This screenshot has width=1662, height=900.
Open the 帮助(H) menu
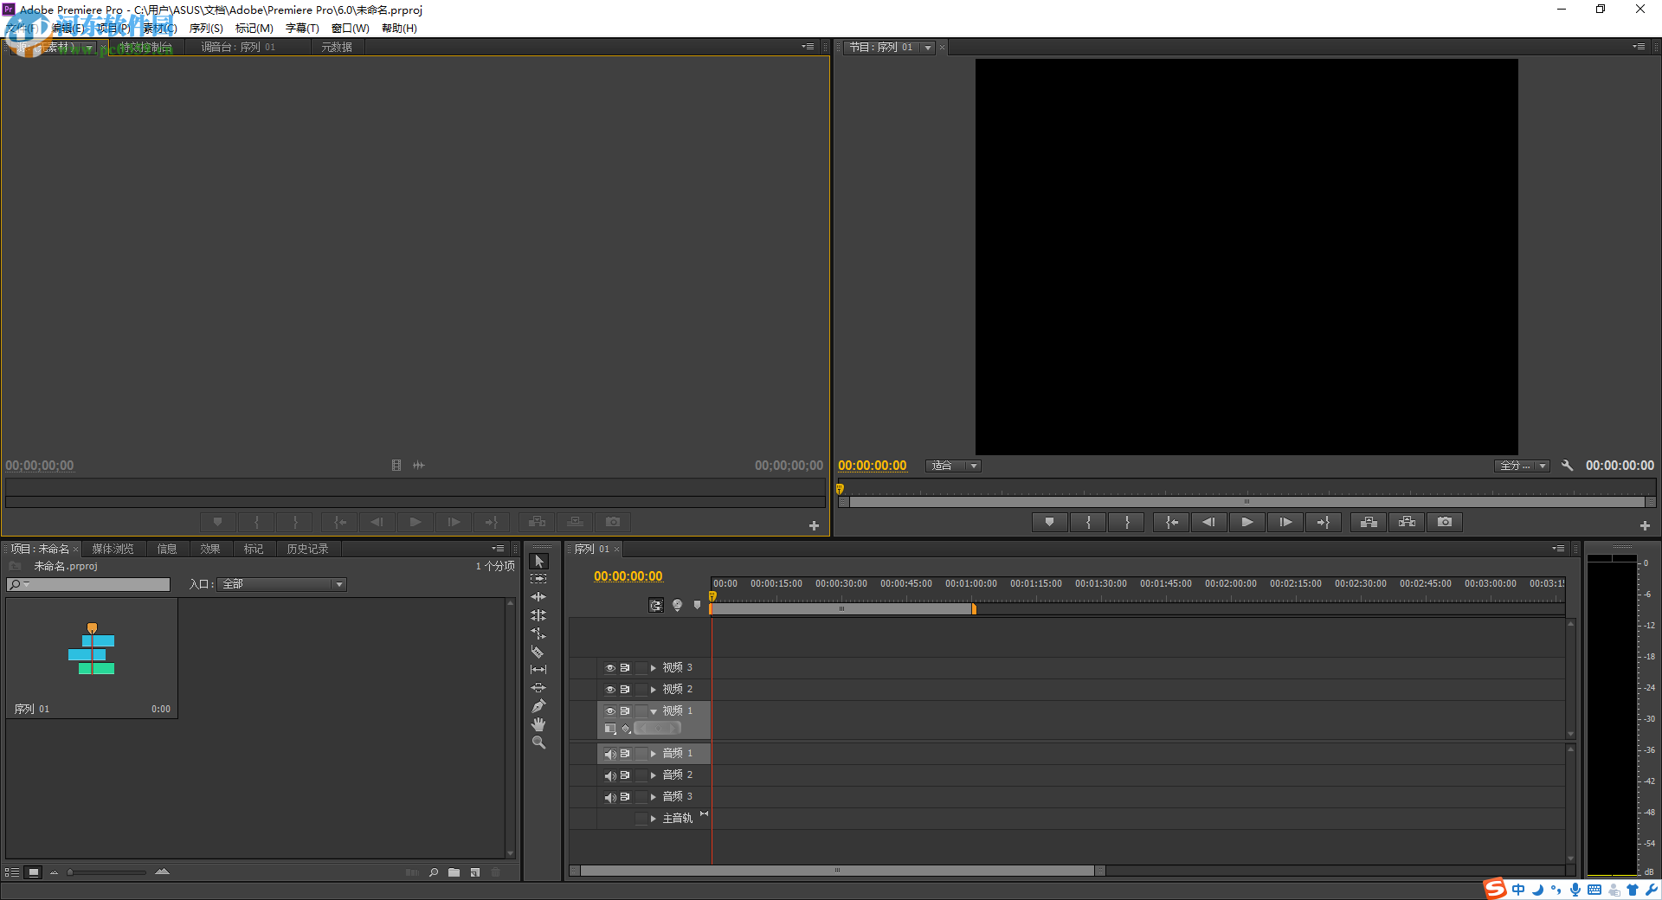399,29
